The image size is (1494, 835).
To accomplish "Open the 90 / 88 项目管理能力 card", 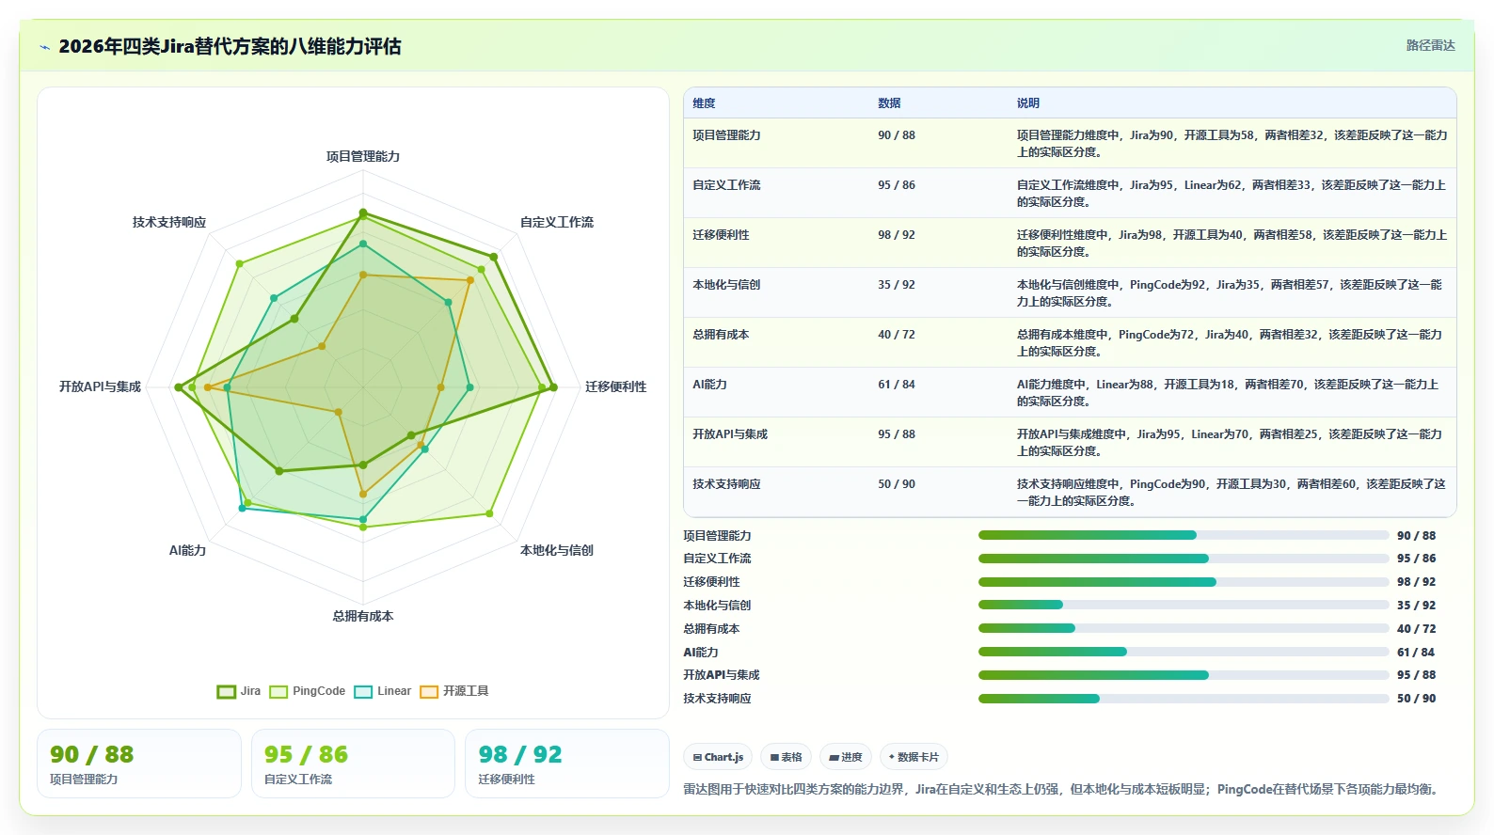I will pyautogui.click(x=139, y=764).
